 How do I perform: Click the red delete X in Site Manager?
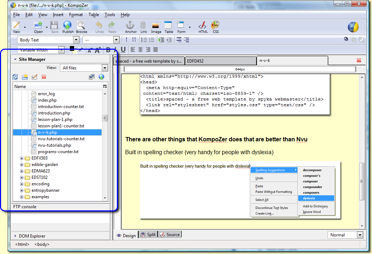(44, 77)
